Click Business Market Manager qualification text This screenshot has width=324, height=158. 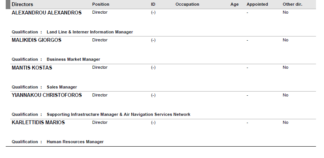[x=73, y=59]
